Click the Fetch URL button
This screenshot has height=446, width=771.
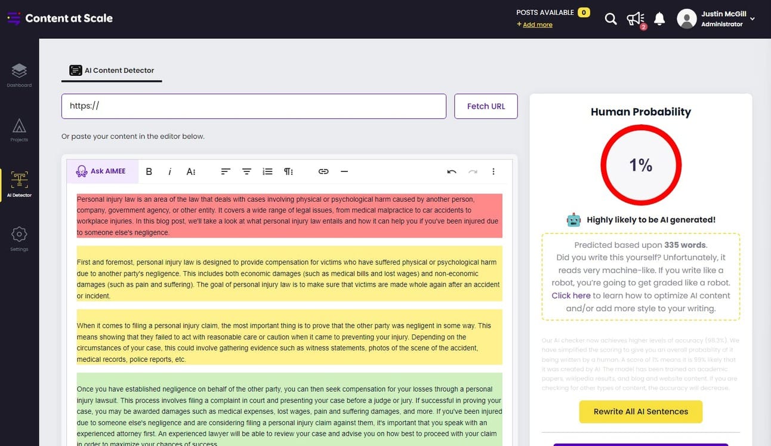pyautogui.click(x=486, y=106)
